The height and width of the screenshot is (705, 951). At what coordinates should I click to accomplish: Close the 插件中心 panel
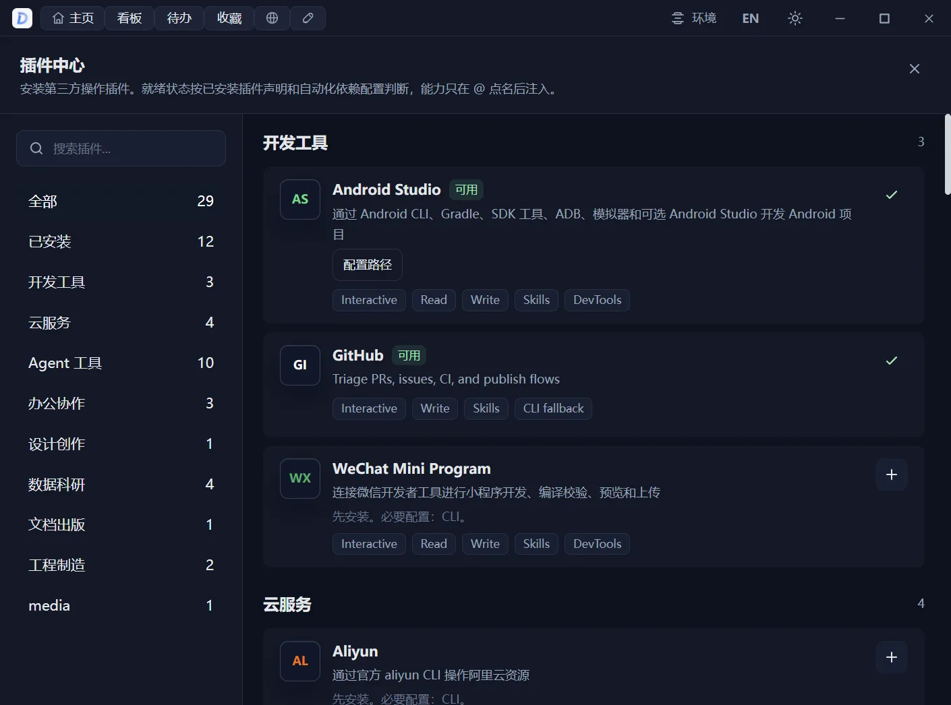[915, 69]
